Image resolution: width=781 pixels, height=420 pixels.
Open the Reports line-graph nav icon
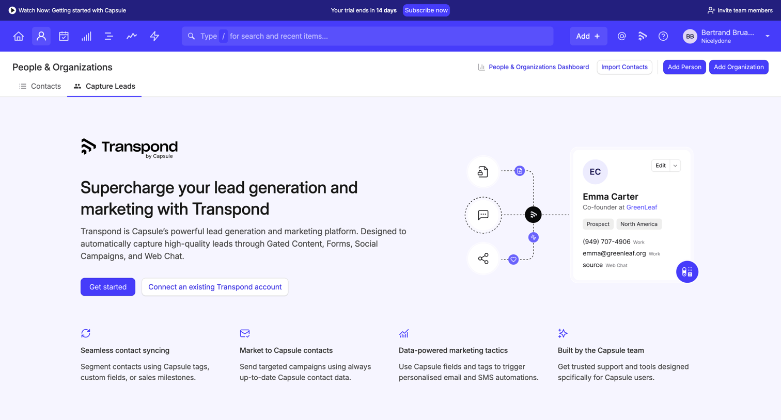point(132,36)
